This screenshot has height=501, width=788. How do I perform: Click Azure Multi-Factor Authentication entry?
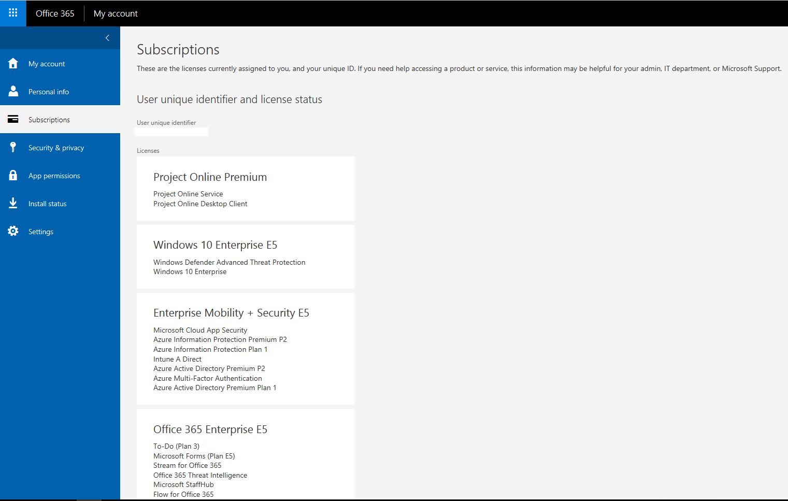pos(207,378)
